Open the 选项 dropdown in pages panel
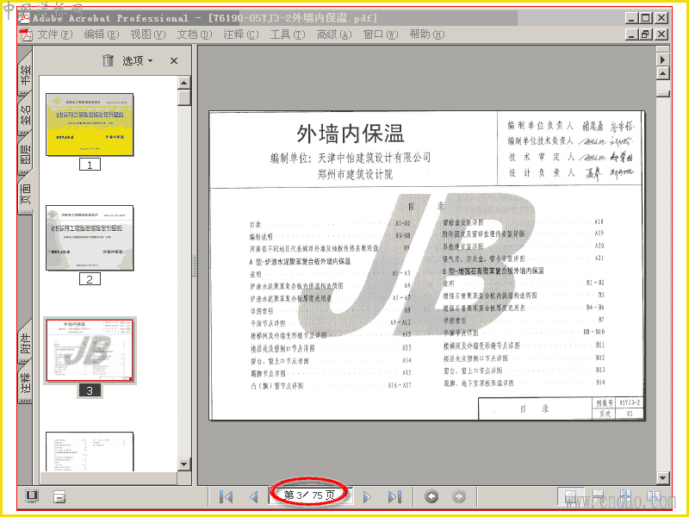Screen dimensions: 689x517 click(137, 60)
